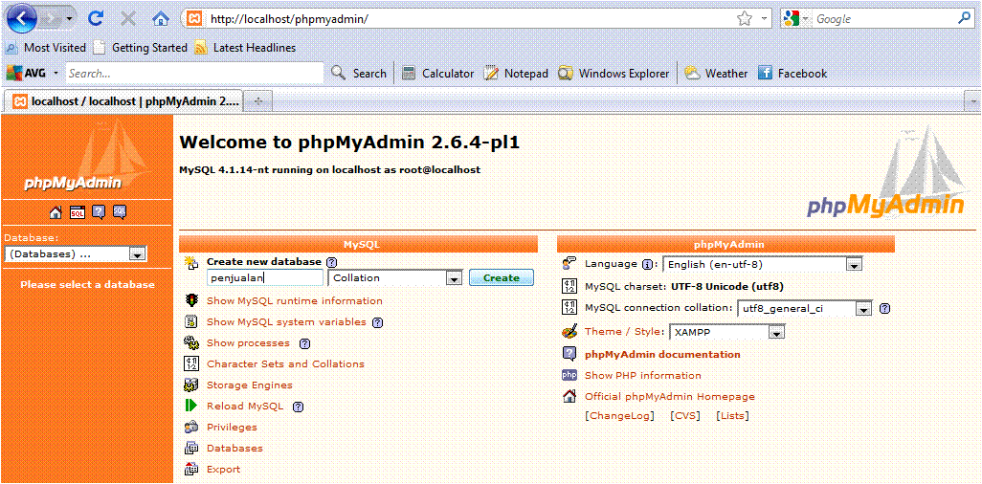Open the AVG logo dropdown menu
Image resolution: width=982 pixels, height=484 pixels.
56,74
